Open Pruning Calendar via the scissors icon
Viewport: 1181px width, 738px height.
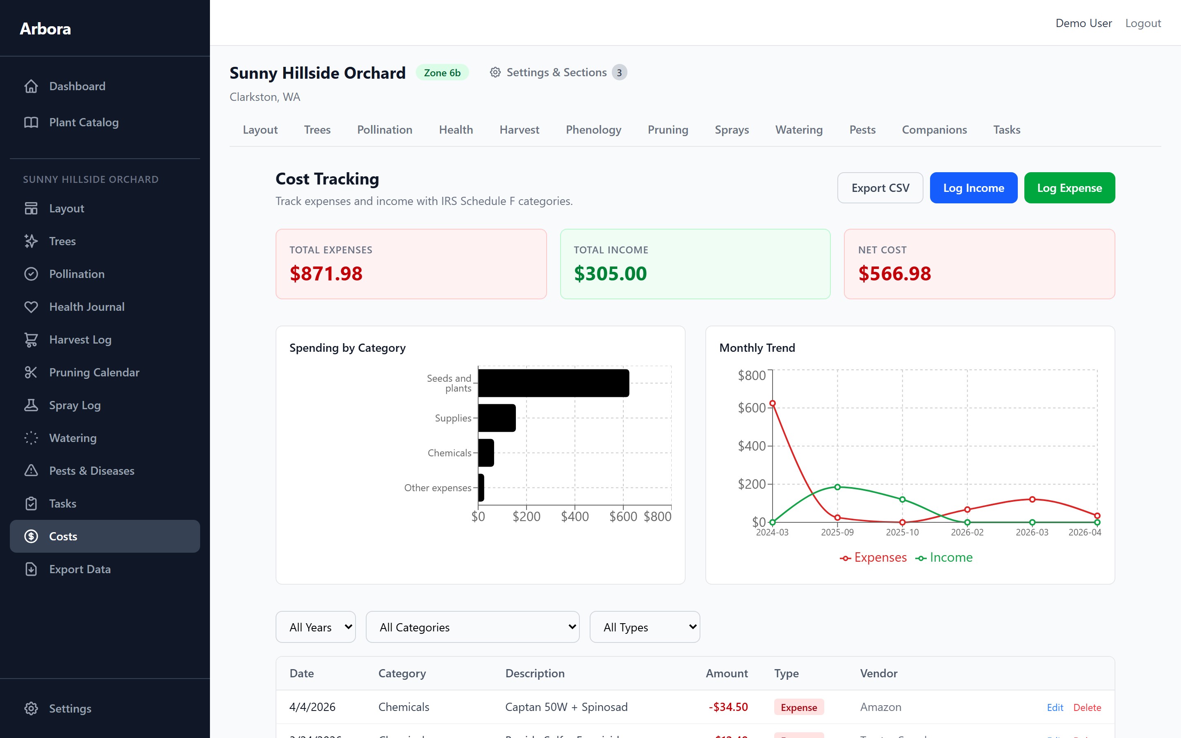click(31, 372)
